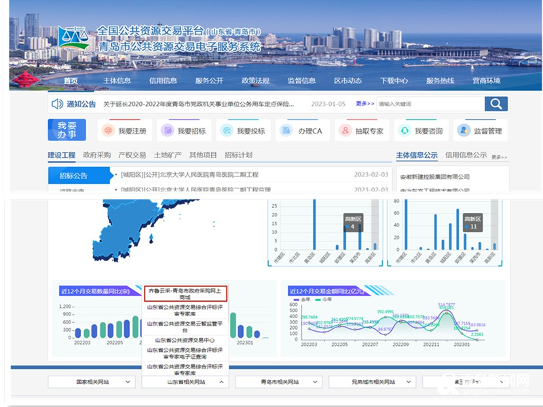The image size is (543, 407).
Task: Open the 青岛市相关网站 dropdown
Action: pyautogui.click(x=279, y=383)
